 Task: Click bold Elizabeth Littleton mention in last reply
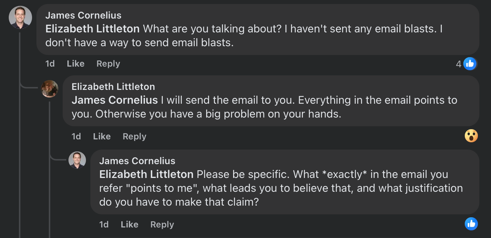tap(146, 174)
